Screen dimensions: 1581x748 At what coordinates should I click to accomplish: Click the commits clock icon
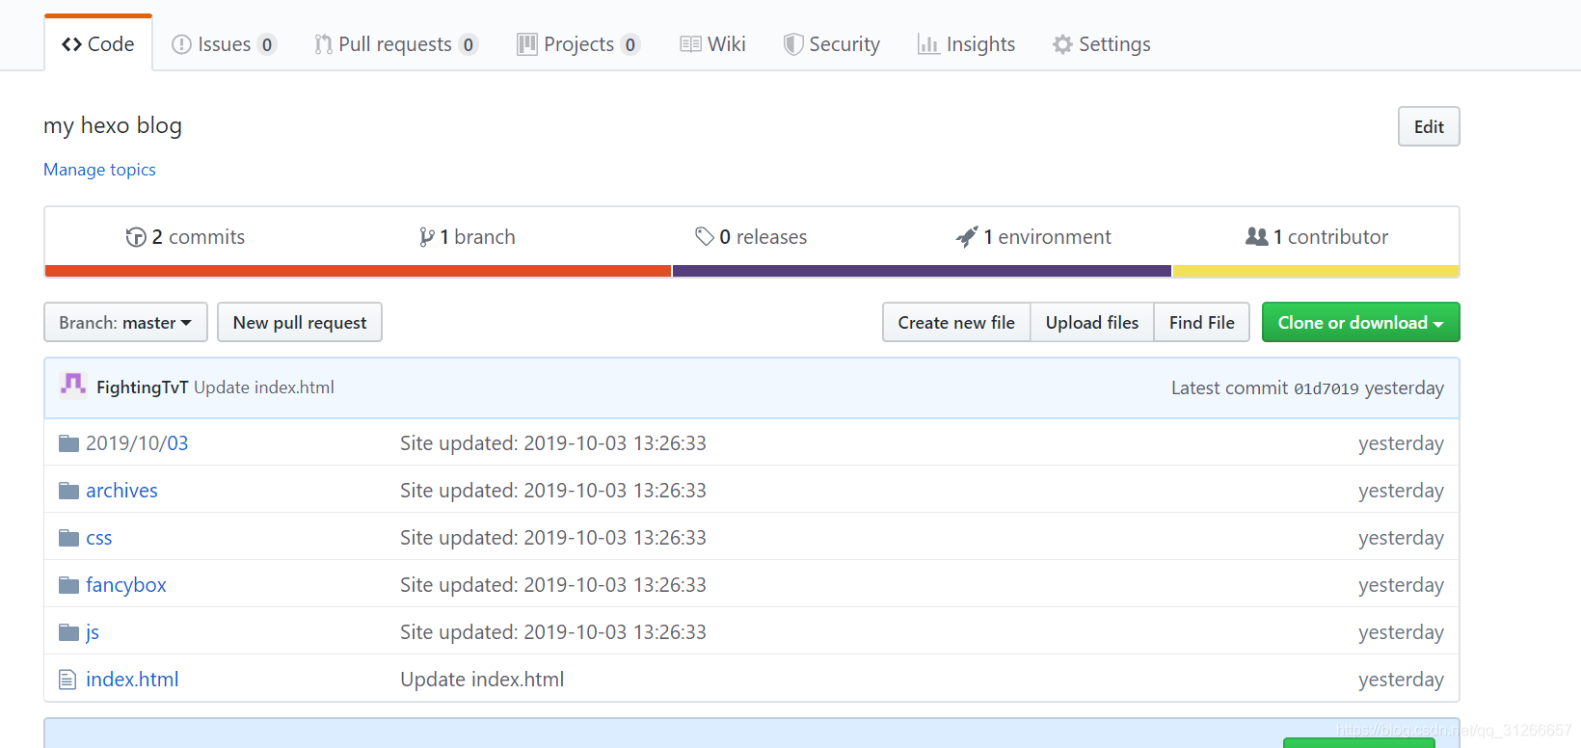tap(136, 237)
